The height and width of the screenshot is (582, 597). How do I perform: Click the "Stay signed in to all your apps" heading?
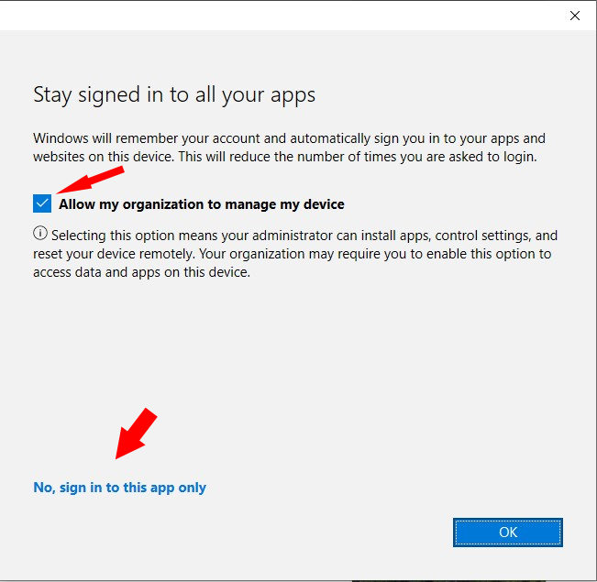[174, 94]
